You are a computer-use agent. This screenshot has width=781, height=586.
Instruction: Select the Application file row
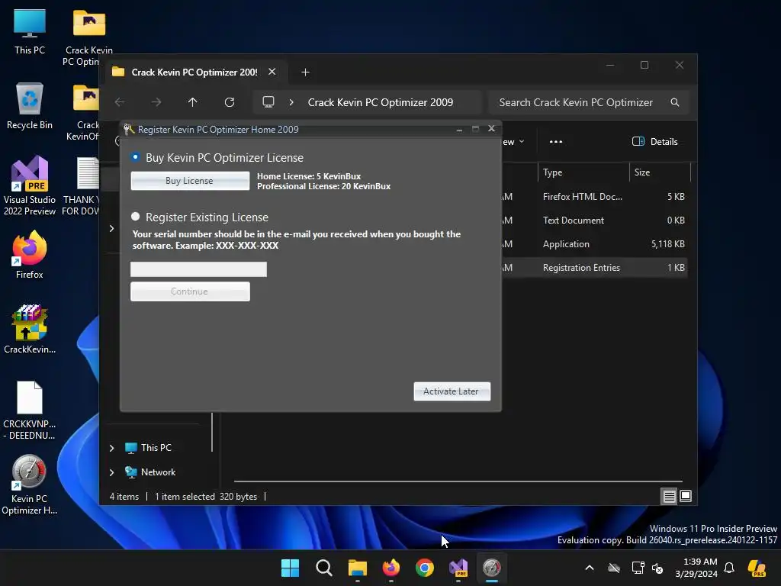pyautogui.click(x=595, y=244)
